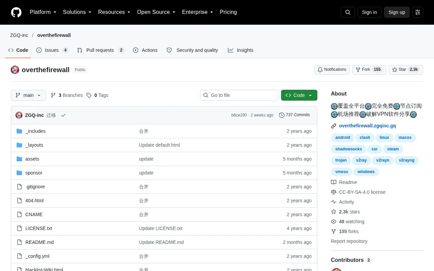Click the .gitignore file icon

click(x=19, y=187)
